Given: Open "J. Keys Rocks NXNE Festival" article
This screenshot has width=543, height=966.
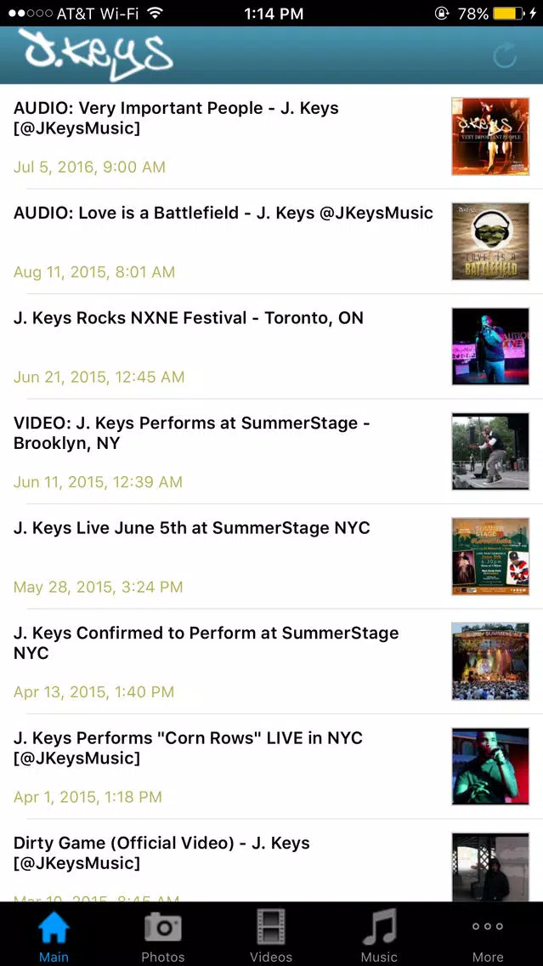Looking at the screenshot, I should [189, 319].
